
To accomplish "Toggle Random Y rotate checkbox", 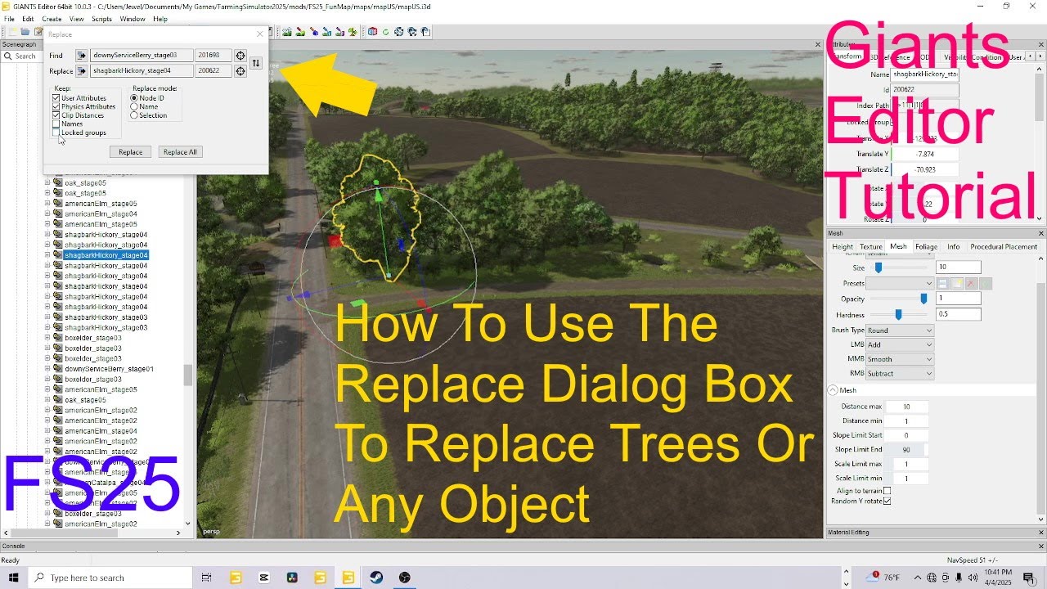I will (x=887, y=501).
